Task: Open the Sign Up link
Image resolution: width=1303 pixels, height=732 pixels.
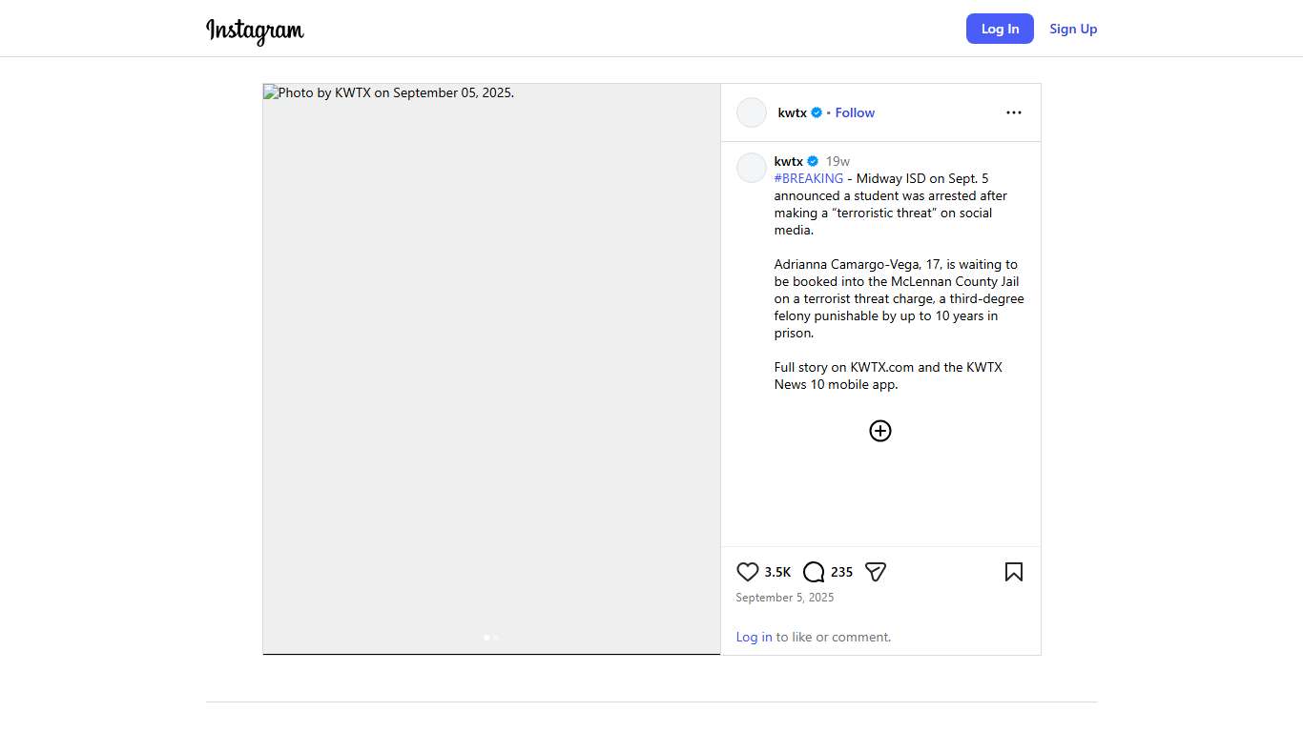Action: coord(1073,29)
